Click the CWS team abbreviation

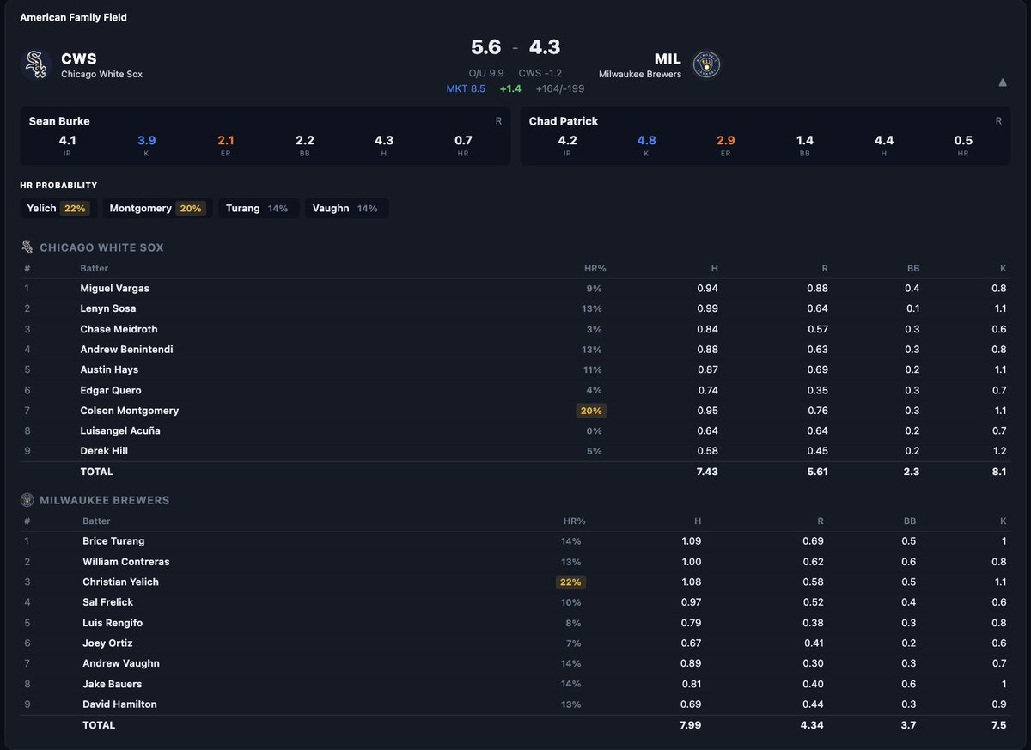point(79,59)
